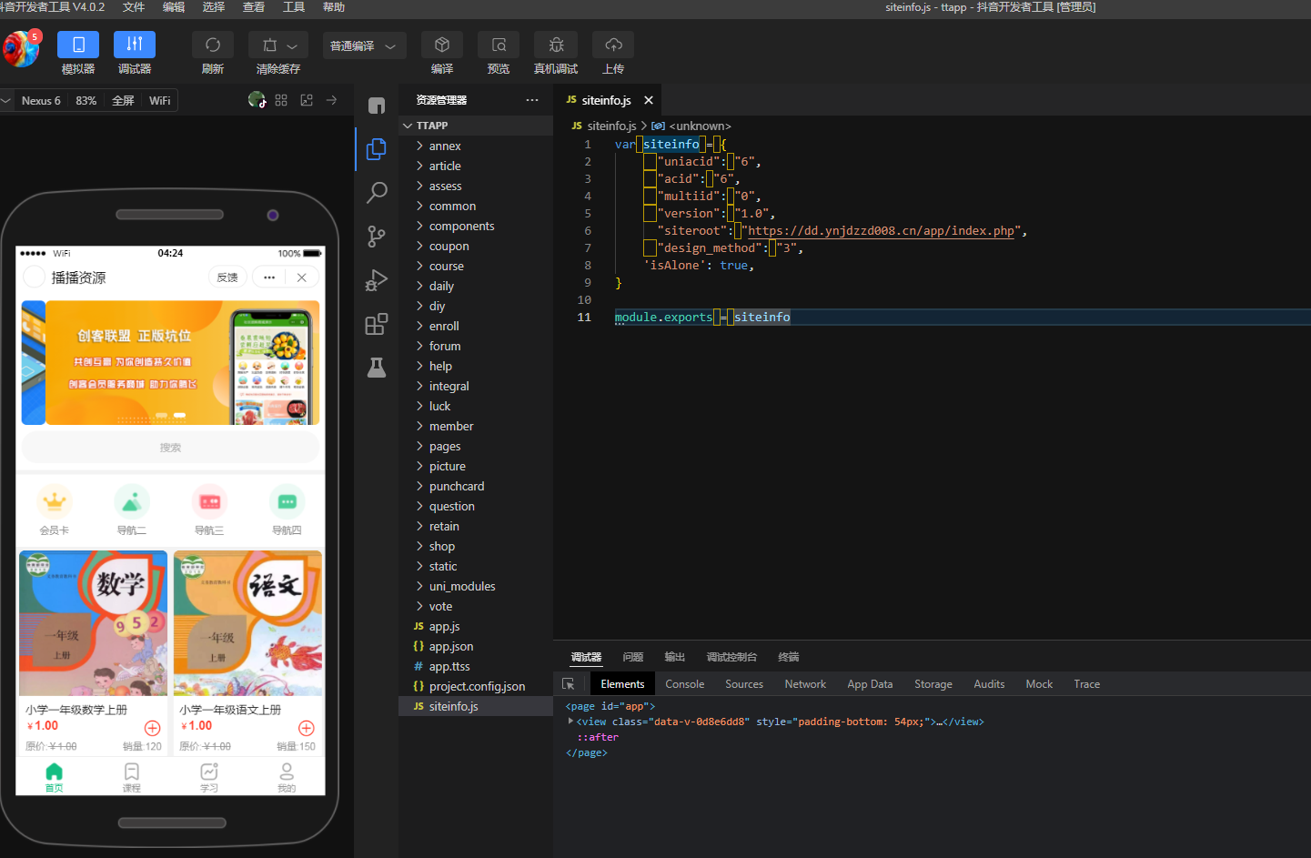Click the 搜索 search field in simulator
Viewport: 1311px width, 858px height.
pos(170,448)
